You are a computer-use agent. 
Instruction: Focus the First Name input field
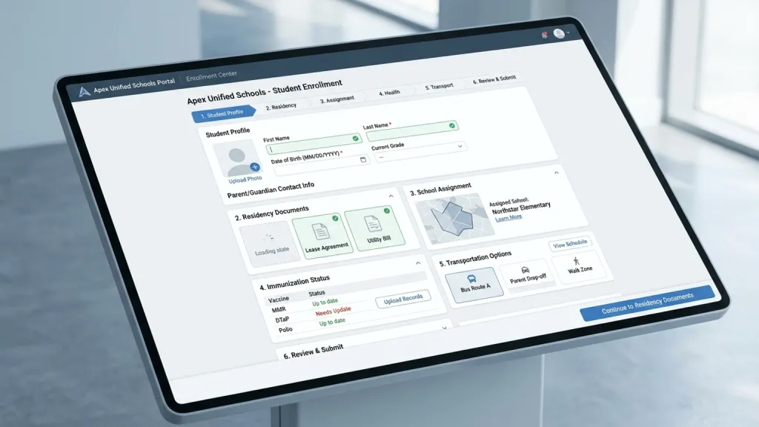314,145
